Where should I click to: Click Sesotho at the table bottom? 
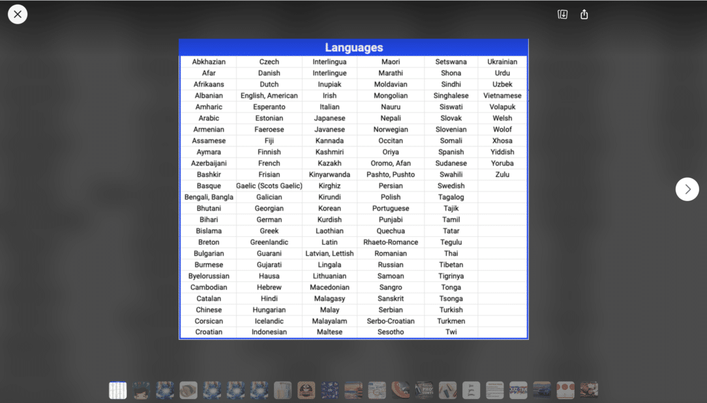tap(390, 332)
